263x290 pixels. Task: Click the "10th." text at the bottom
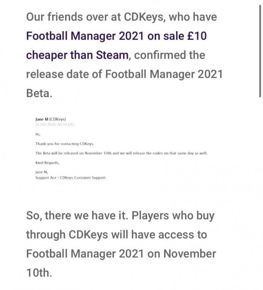[39, 273]
